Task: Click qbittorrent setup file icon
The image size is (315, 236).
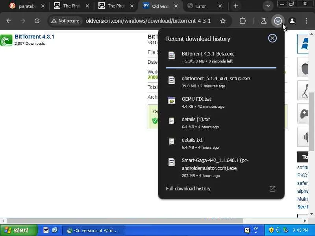Action: click(172, 80)
